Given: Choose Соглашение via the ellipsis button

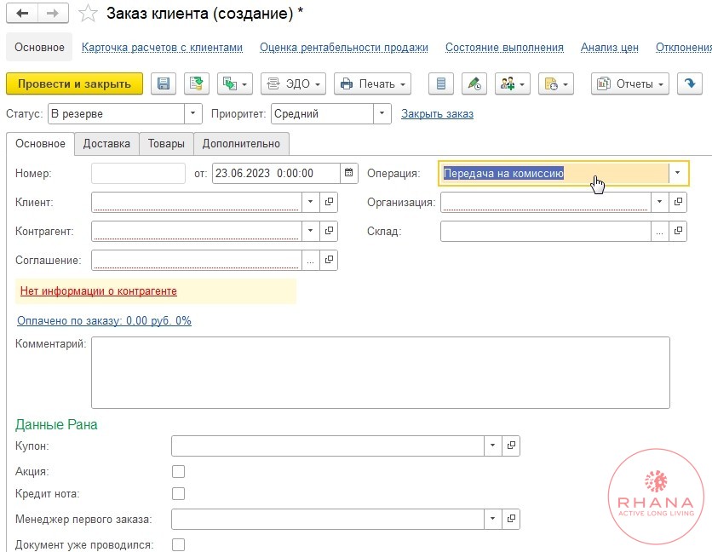Looking at the screenshot, I should click(x=311, y=260).
